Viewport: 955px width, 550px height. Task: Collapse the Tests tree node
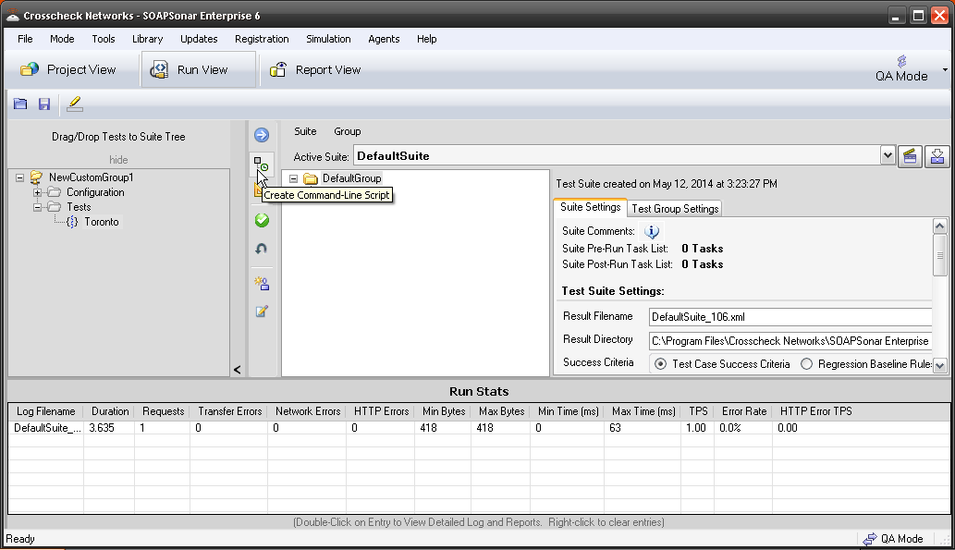point(37,207)
